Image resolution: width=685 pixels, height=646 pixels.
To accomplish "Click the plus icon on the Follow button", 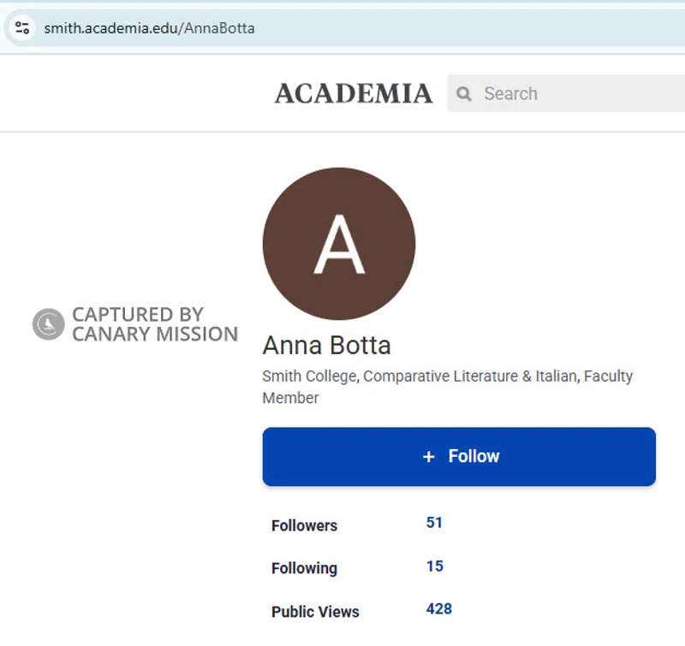I will 429,457.
